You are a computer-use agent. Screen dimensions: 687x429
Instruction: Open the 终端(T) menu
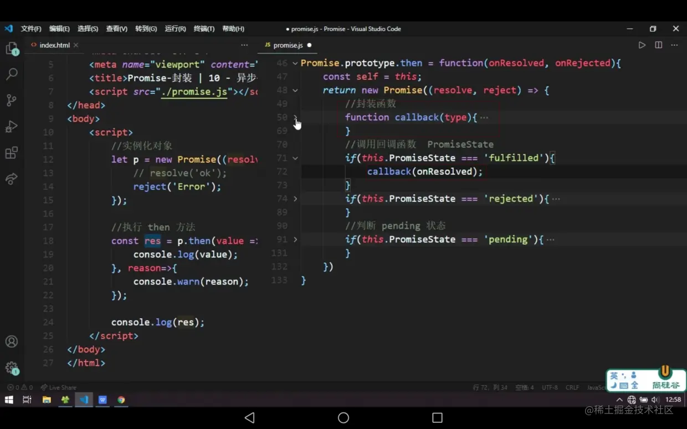click(204, 29)
